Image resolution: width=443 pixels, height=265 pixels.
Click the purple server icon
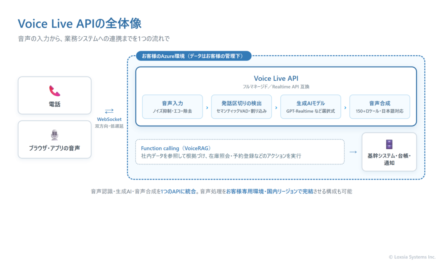pos(389,144)
